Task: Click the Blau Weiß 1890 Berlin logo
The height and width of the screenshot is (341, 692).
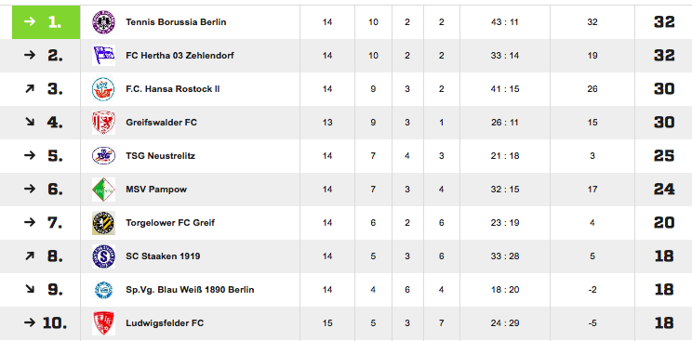Action: tap(103, 290)
